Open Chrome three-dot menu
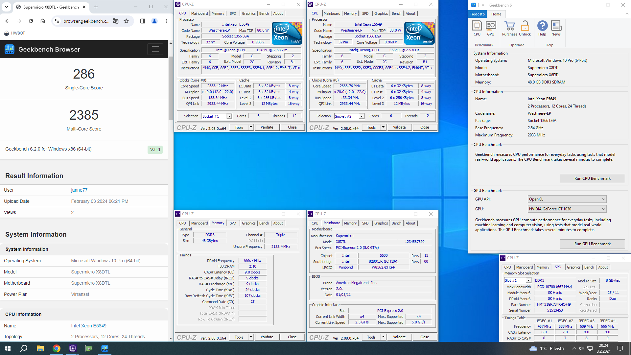This screenshot has height=355, width=631. 166,21
